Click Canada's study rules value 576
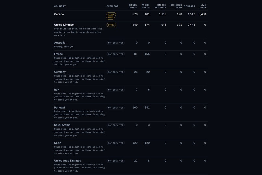 [x=135, y=14]
